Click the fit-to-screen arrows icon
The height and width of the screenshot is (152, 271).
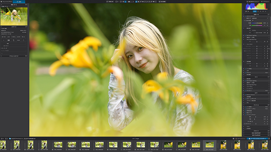pos(123,2)
